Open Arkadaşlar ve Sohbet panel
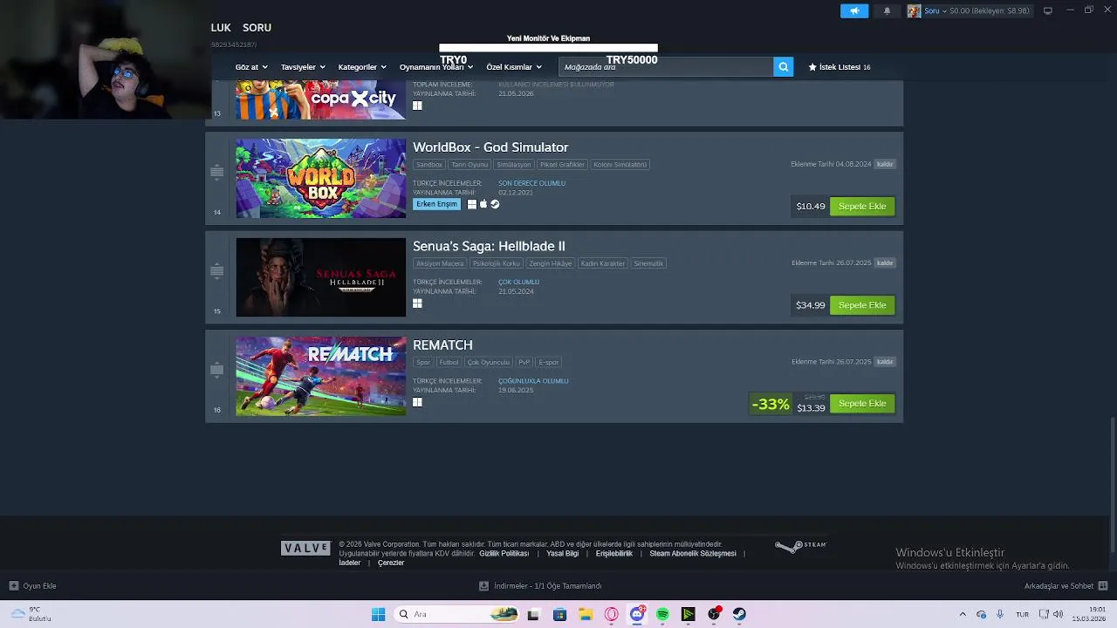The height and width of the screenshot is (628, 1117). click(x=1066, y=586)
